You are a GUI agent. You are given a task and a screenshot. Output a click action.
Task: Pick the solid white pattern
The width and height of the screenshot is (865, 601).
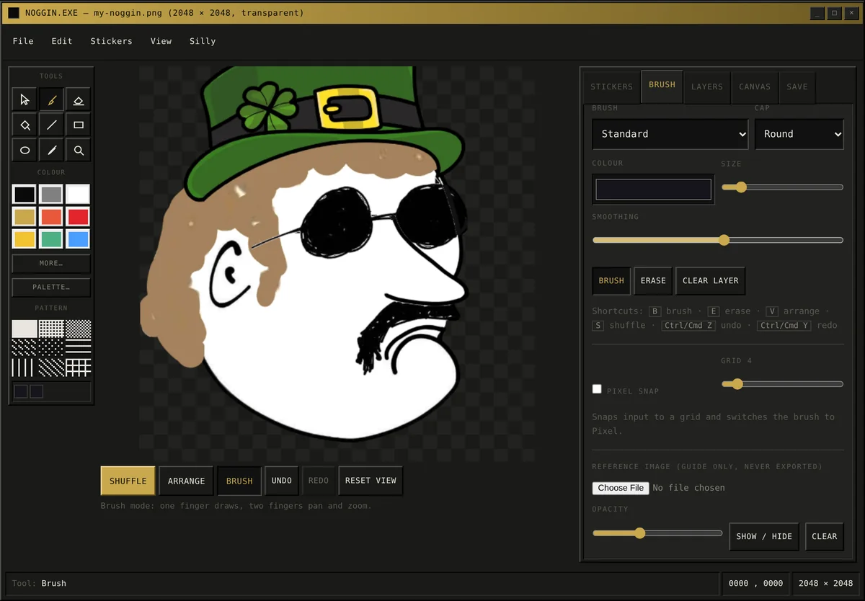25,329
